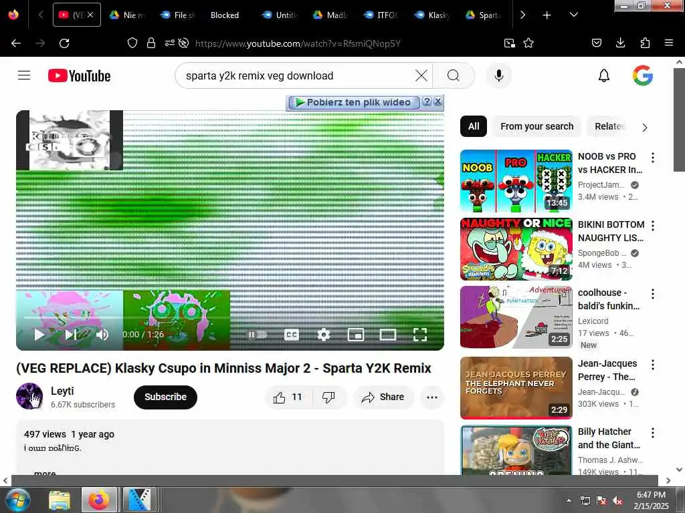Switch to theater mode
The width and height of the screenshot is (685, 513).
[x=388, y=335]
